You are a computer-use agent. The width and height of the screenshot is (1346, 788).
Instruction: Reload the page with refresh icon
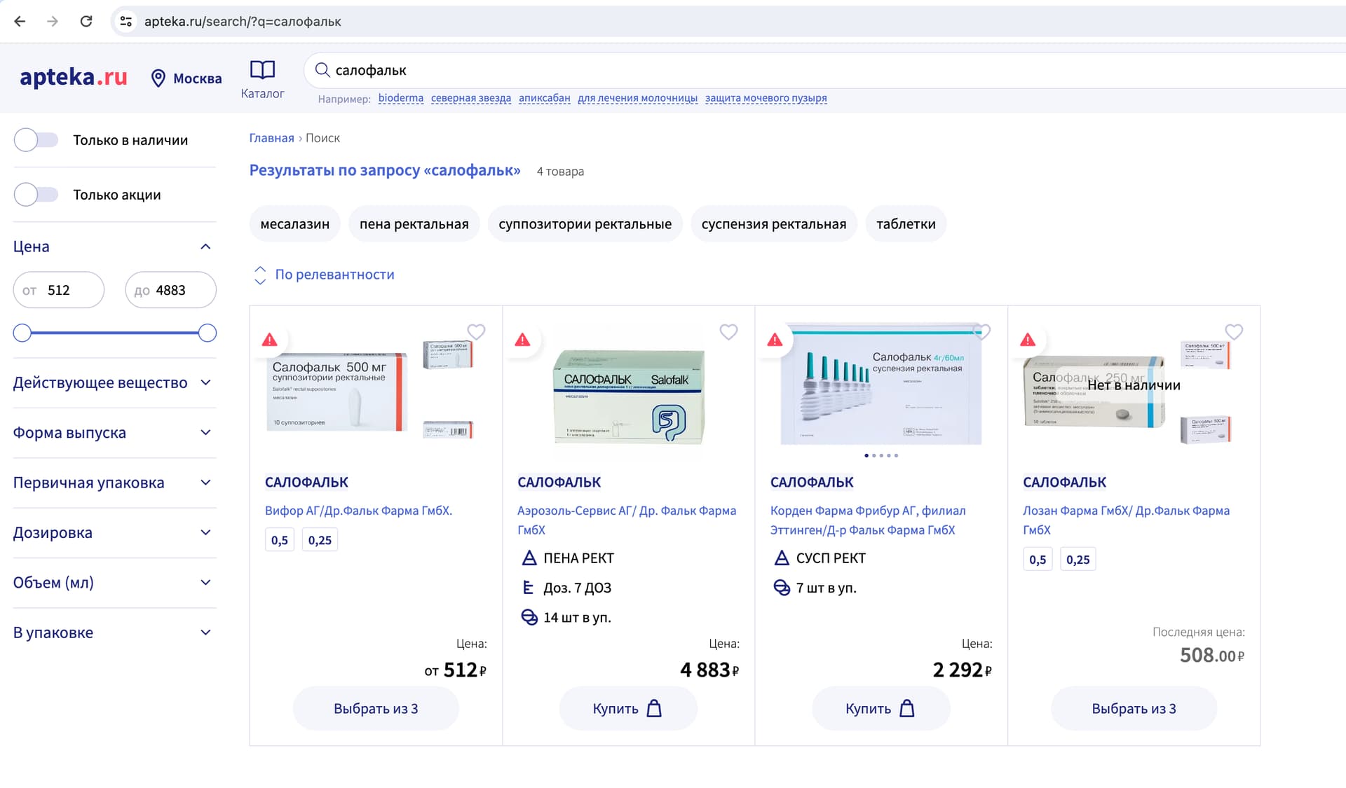(86, 21)
